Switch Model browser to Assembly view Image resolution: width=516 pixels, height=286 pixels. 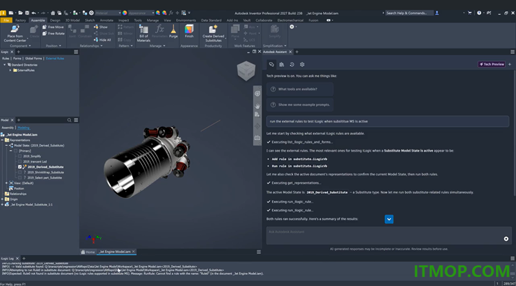8,128
